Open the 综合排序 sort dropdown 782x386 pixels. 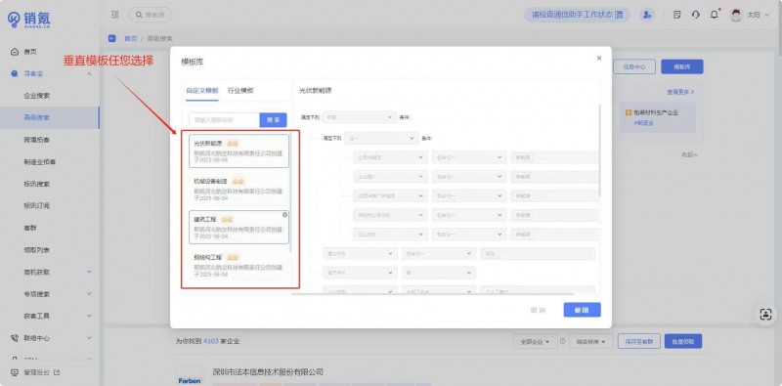(x=590, y=342)
